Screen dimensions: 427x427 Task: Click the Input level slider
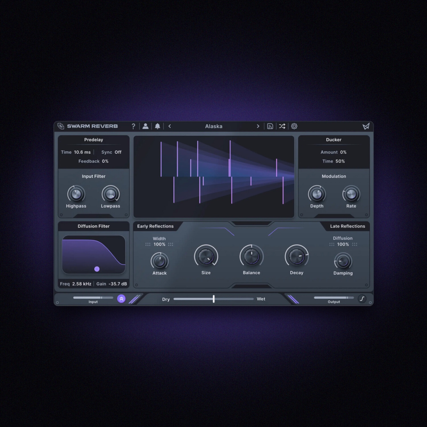(93, 298)
